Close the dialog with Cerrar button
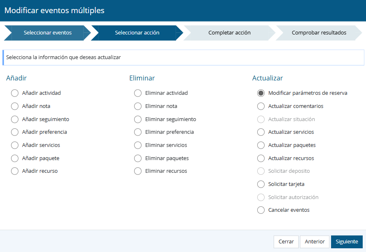The height and width of the screenshot is (252, 366). point(286,242)
